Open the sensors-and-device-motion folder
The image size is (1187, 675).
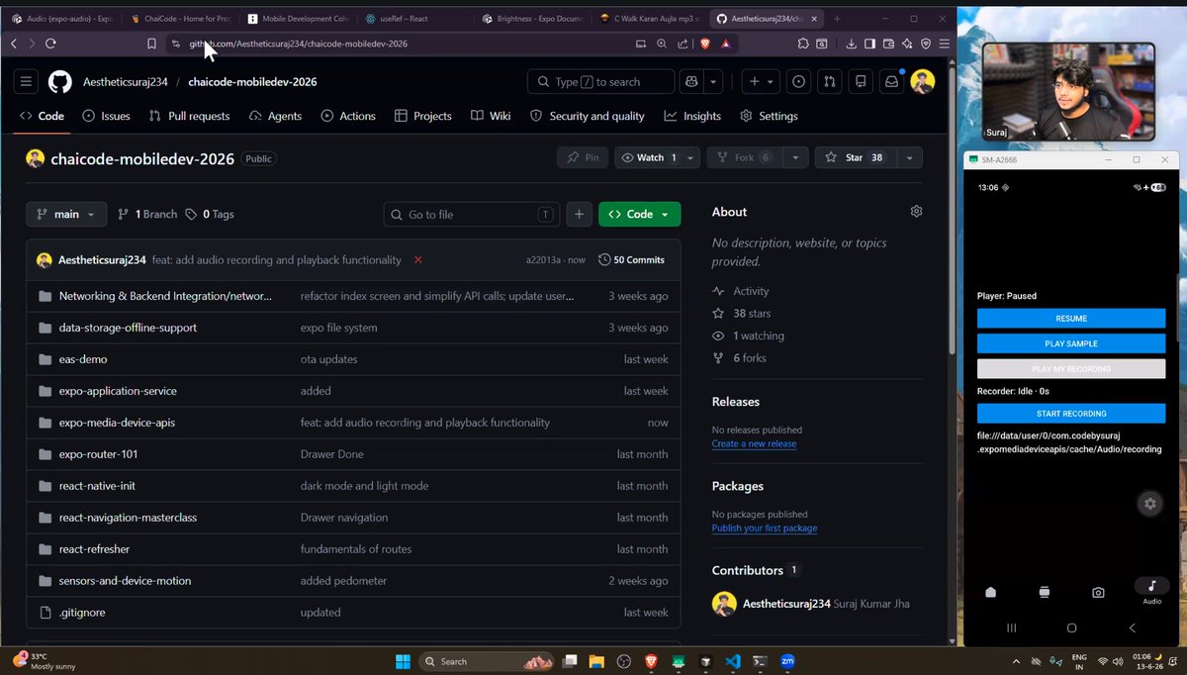125,581
